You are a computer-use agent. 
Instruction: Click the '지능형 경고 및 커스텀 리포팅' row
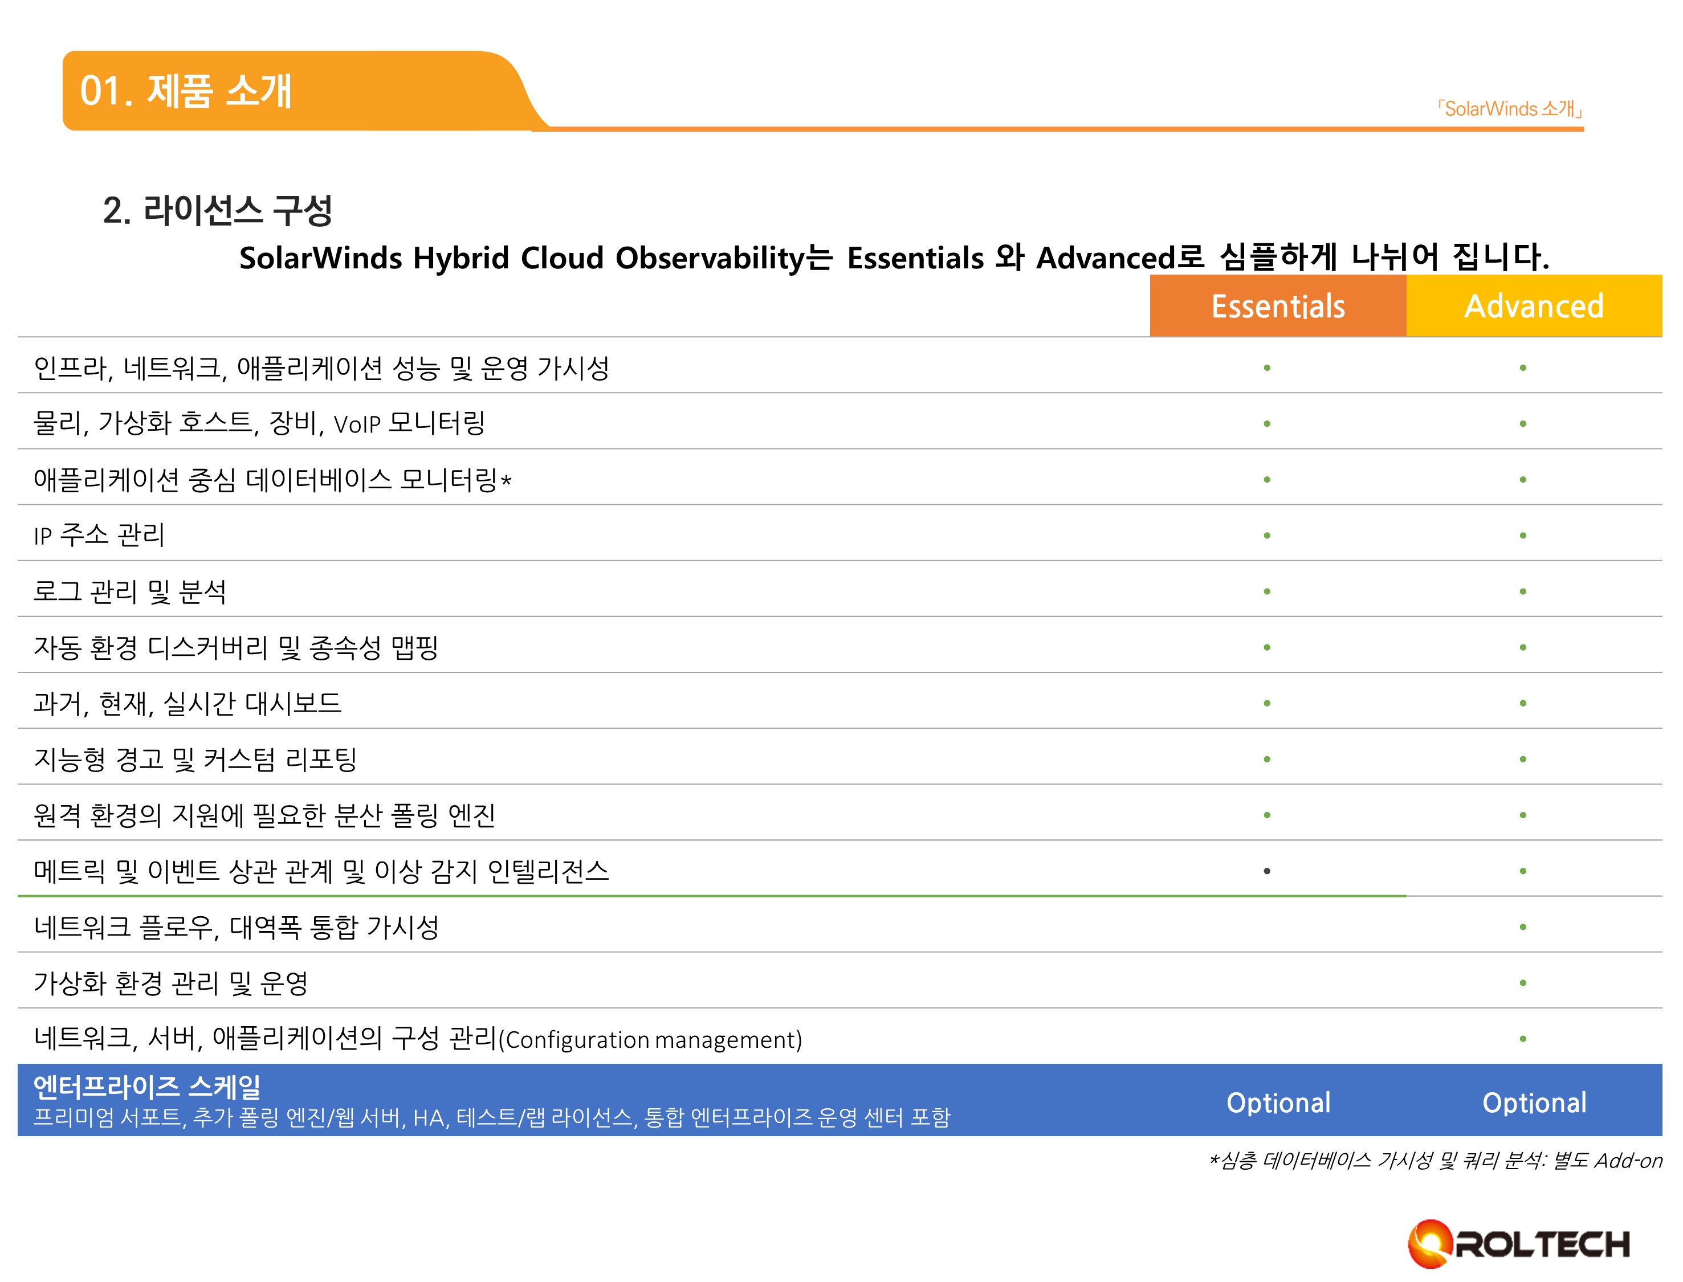(x=195, y=760)
